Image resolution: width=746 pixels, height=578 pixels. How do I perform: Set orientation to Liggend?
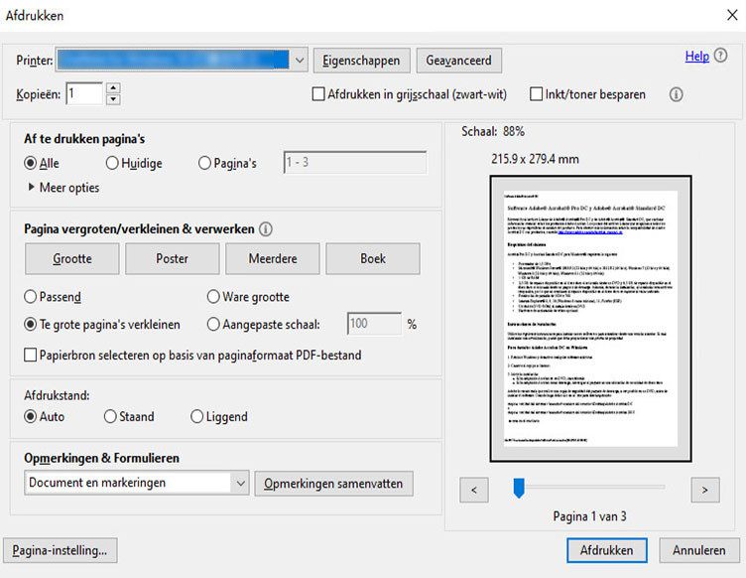click(x=196, y=416)
